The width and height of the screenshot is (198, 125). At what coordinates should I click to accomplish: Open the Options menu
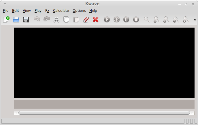coord(79,11)
